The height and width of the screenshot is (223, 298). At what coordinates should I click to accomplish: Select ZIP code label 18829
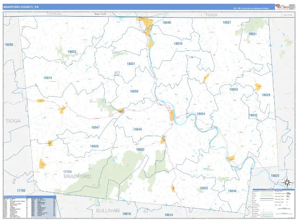click(x=266, y=95)
